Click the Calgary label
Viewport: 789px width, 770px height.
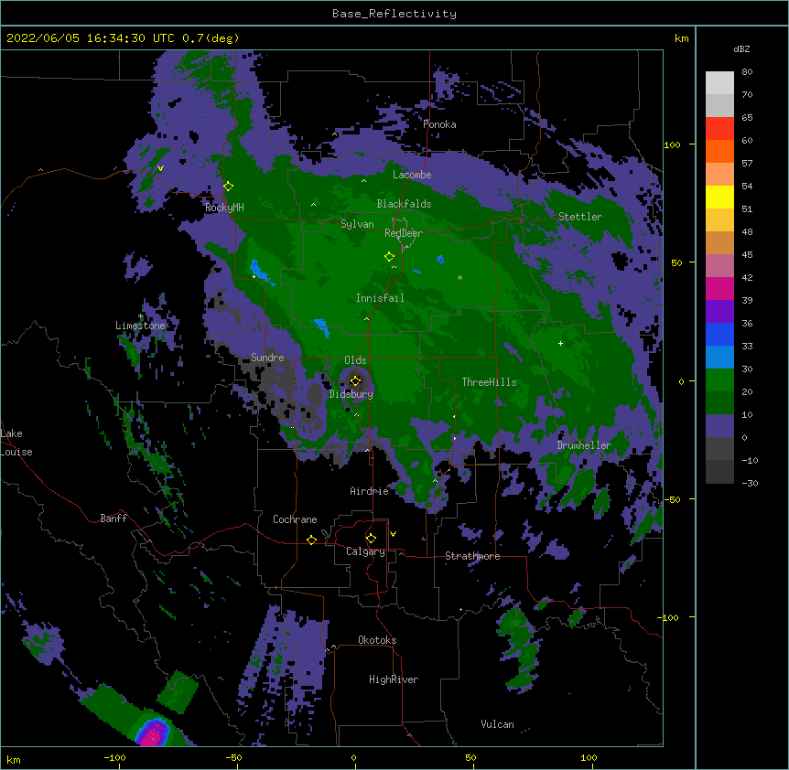point(365,551)
